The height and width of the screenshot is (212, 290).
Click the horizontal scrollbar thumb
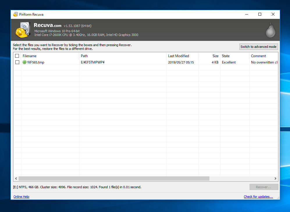[x=114, y=179]
